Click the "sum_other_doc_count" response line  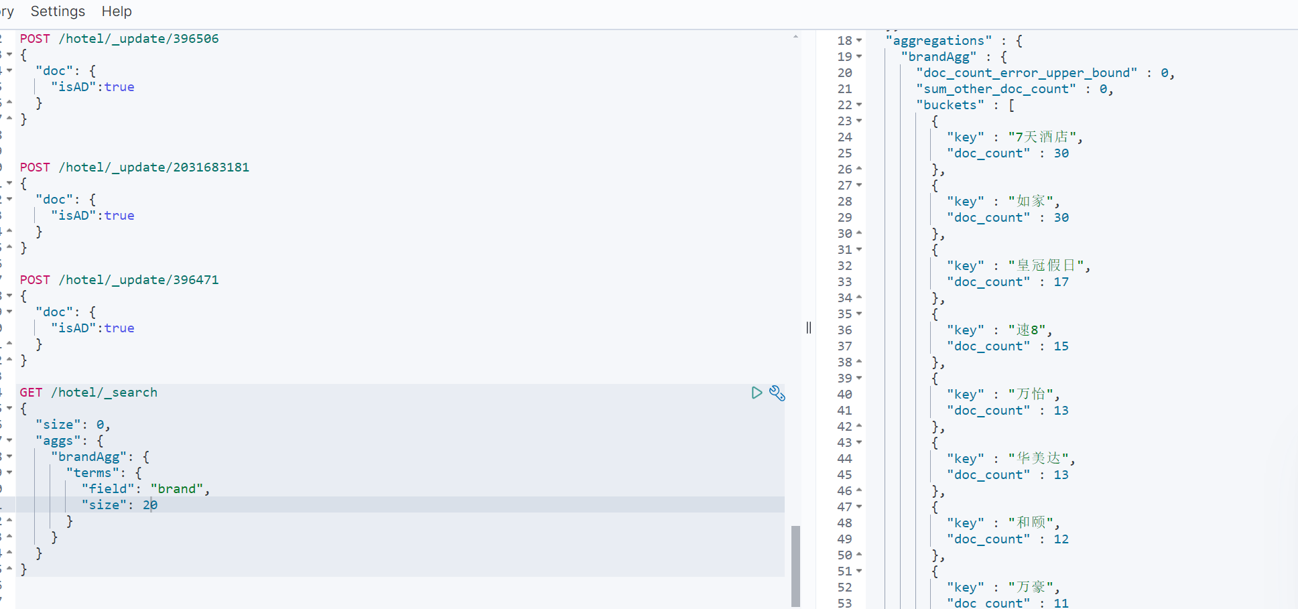click(1015, 89)
